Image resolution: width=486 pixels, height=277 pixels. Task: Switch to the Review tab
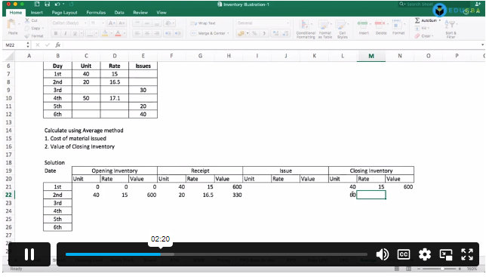pyautogui.click(x=140, y=12)
